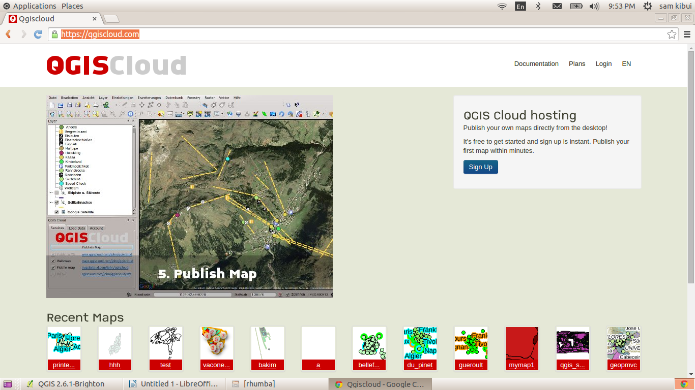Click the page vertical scrollbar
Image resolution: width=695 pixels, height=390 pixels.
tap(691, 168)
